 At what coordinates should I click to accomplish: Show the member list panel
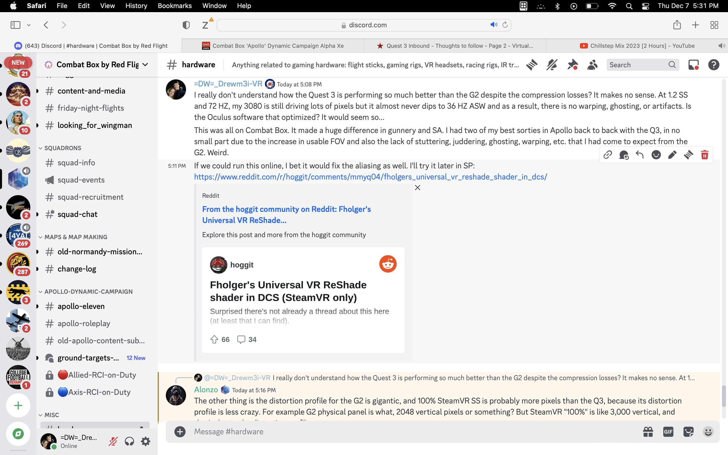592,65
